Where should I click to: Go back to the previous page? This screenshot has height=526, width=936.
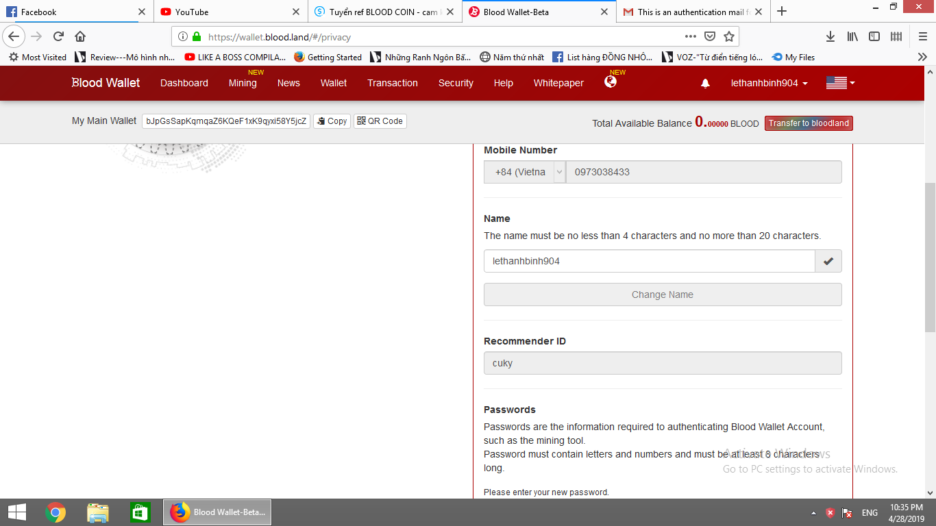coord(14,36)
